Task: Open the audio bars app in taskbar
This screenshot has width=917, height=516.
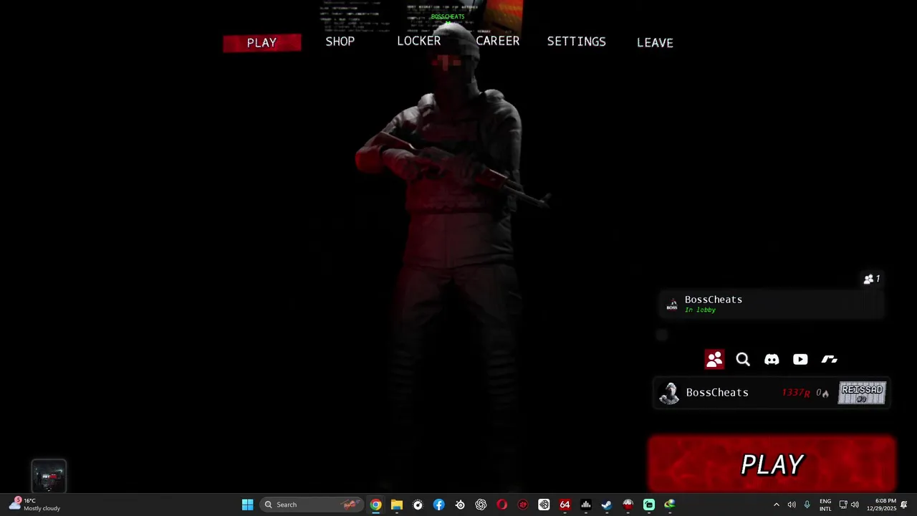Action: coord(586,505)
